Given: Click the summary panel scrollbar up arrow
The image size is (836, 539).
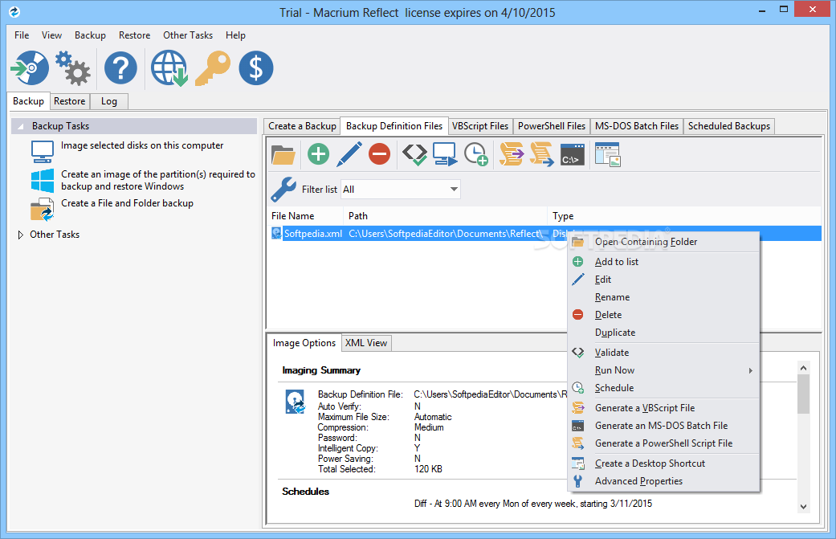Looking at the screenshot, I should (804, 368).
